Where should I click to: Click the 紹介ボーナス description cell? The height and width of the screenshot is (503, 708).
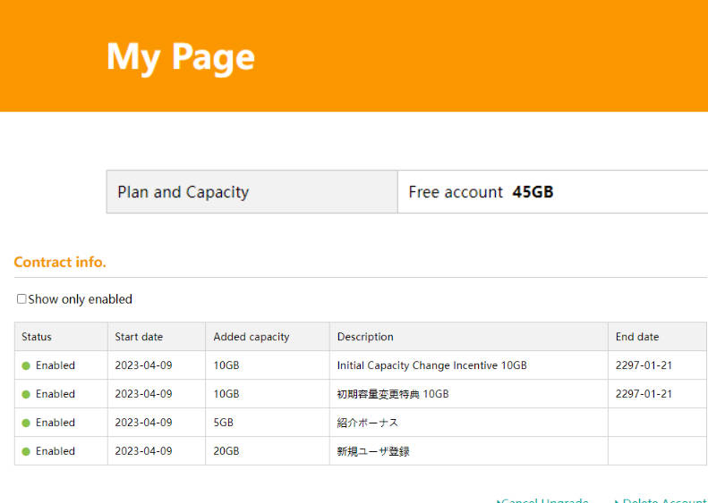pos(368,423)
